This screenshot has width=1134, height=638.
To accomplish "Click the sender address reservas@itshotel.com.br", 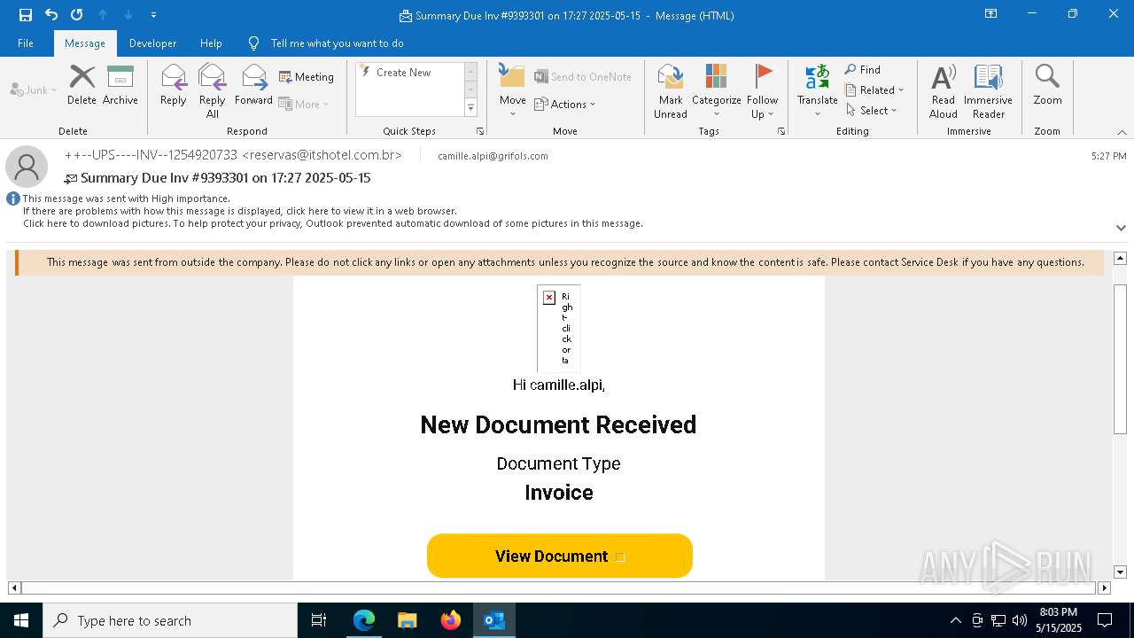I will coord(322,155).
